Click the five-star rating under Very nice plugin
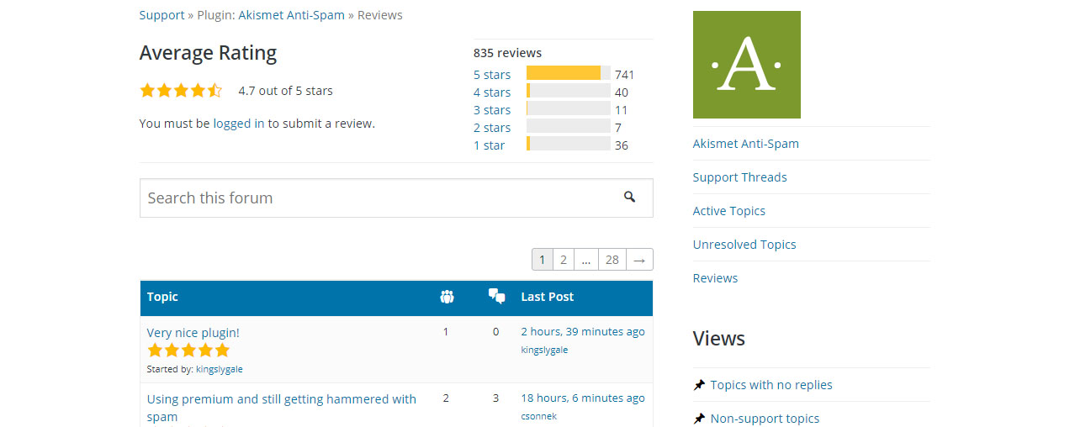1075x427 pixels. (x=188, y=350)
